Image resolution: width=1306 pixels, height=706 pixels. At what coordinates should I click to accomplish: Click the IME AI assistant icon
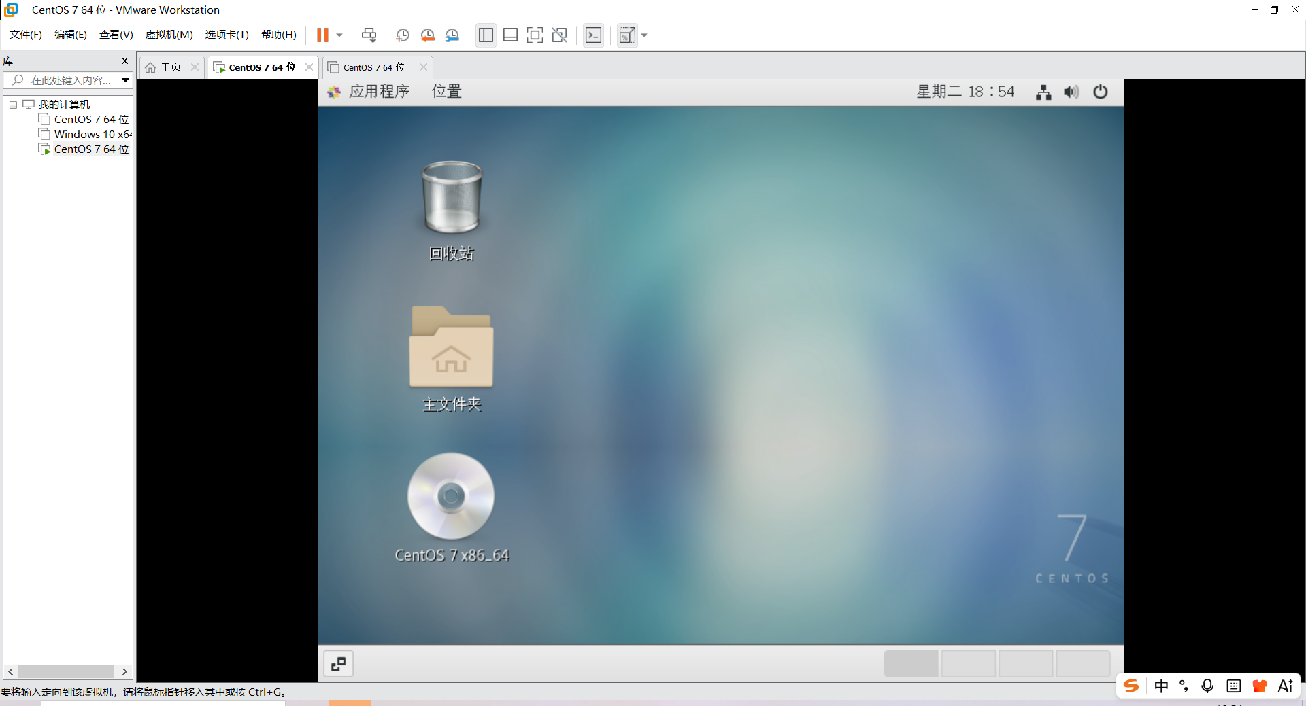(1286, 686)
